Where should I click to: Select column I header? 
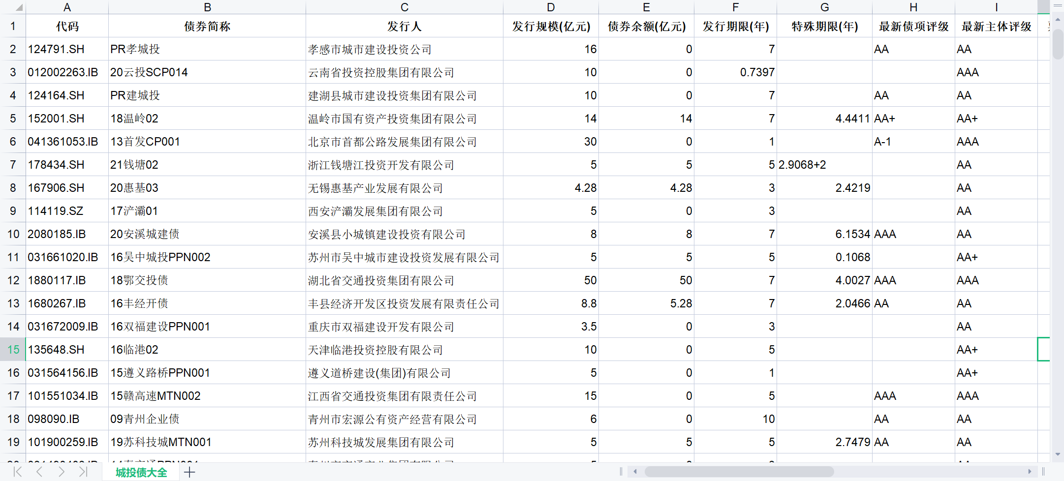[997, 7]
